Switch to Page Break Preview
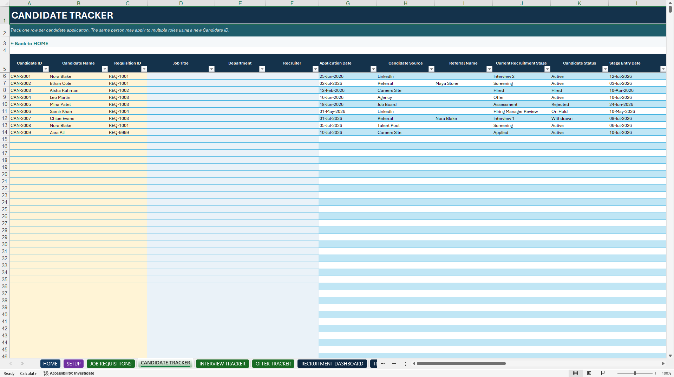674x377 pixels. [603, 373]
